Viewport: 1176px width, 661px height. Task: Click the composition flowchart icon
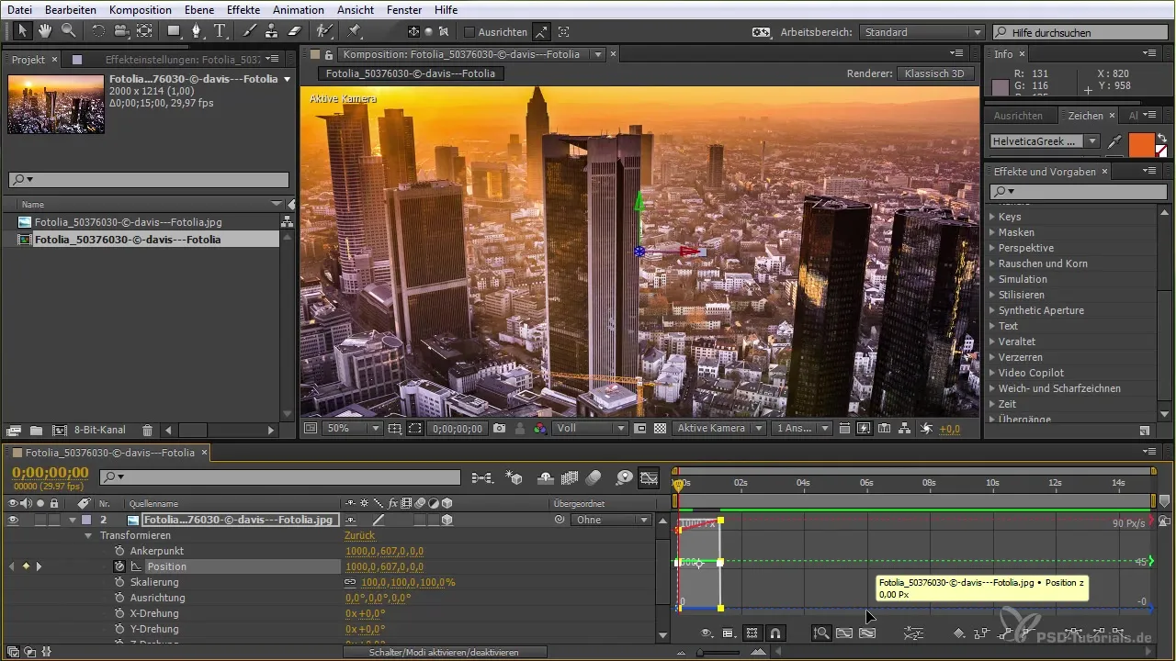[x=904, y=429]
